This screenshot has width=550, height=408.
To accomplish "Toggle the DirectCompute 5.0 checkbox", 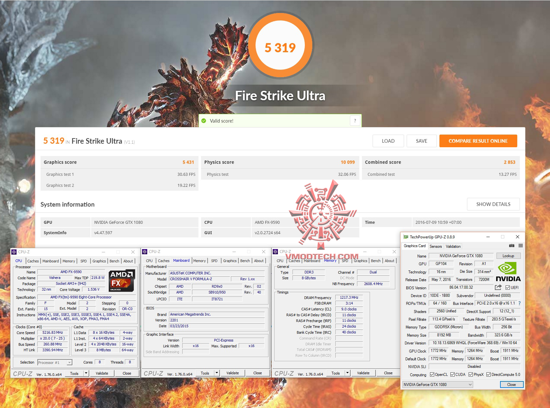I will tap(488, 375).
